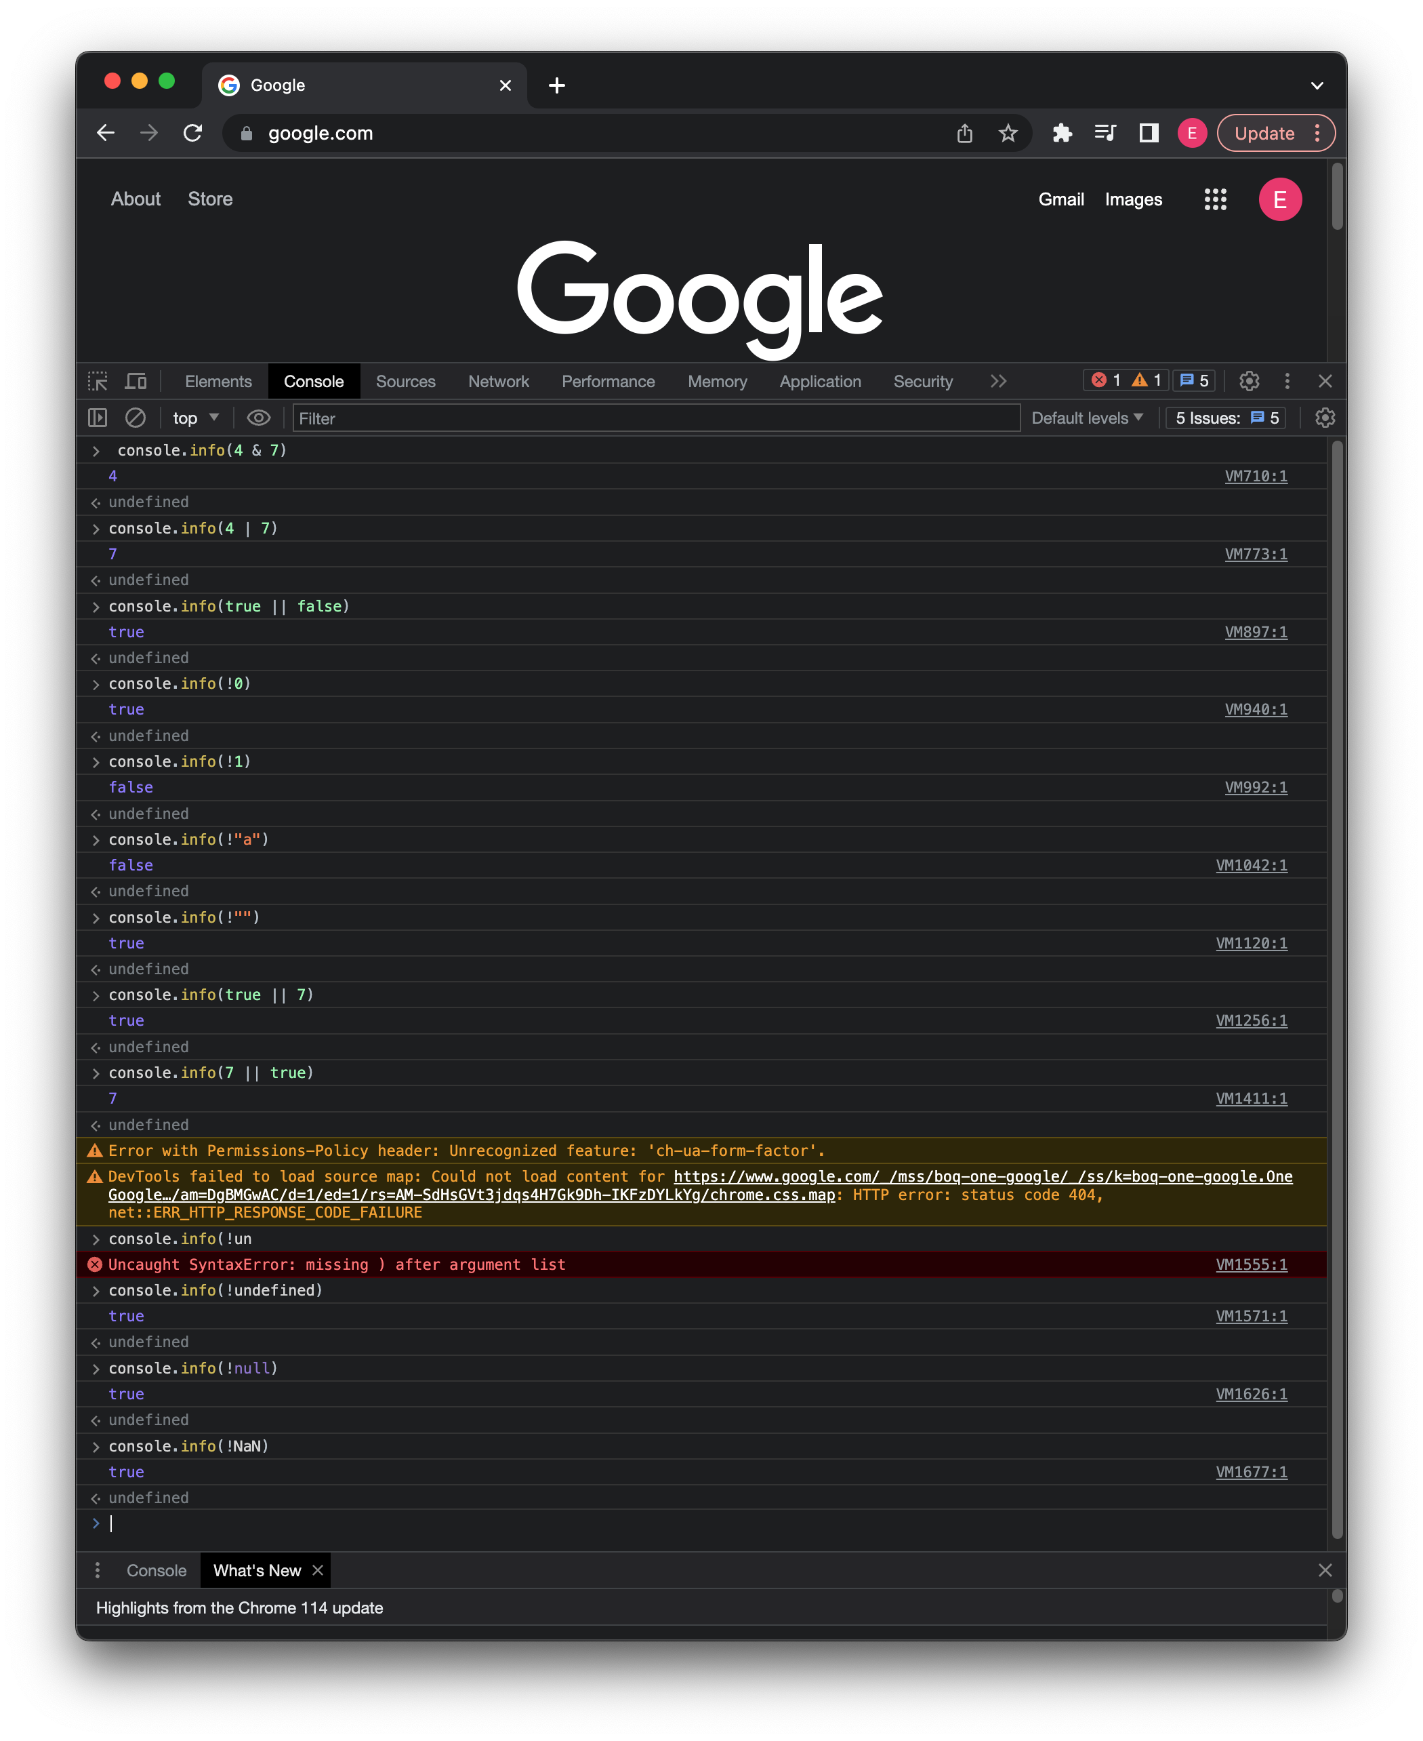Open the Gmail link
This screenshot has width=1423, height=1741.
(x=1060, y=199)
